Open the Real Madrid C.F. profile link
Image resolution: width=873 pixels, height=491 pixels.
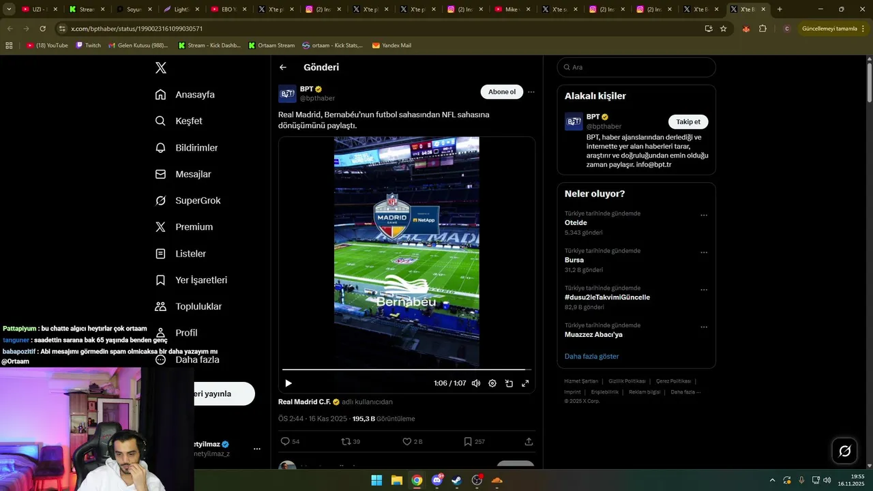coord(304,402)
